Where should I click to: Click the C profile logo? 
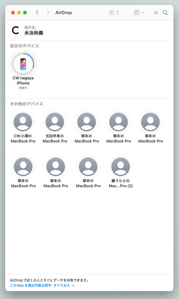(15, 30)
